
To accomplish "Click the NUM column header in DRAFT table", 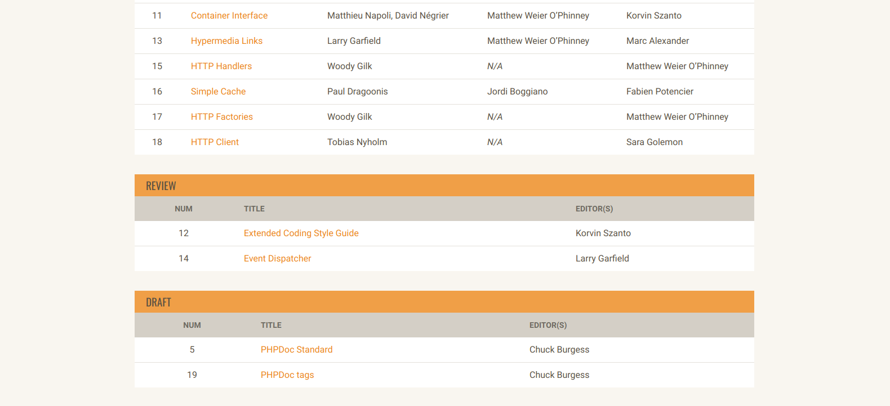I will pyautogui.click(x=192, y=325).
